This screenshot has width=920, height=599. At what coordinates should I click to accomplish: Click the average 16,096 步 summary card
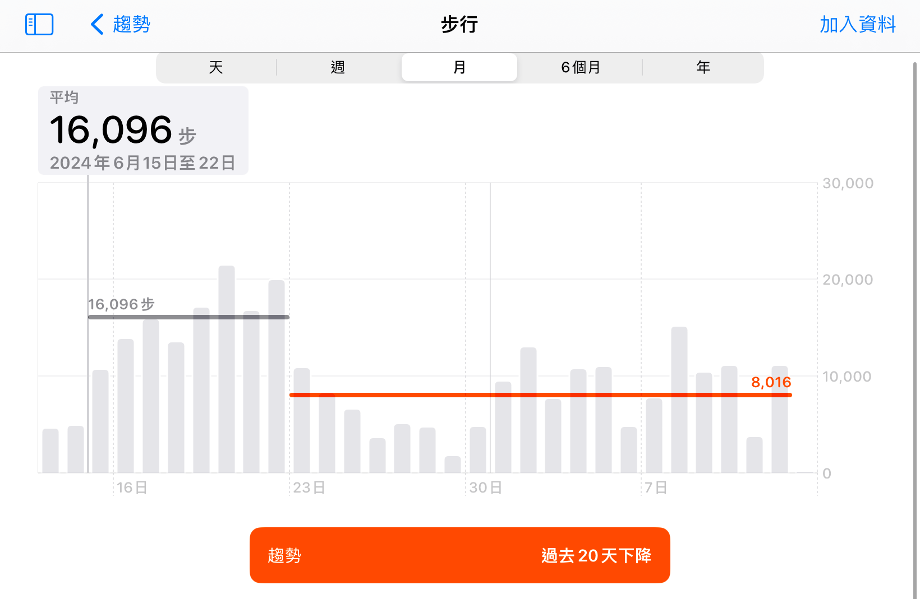coord(143,131)
